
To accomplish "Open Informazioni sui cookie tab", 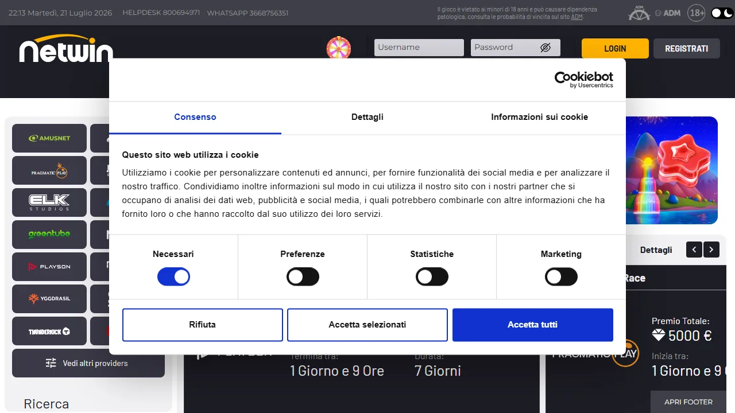I will 540,117.
